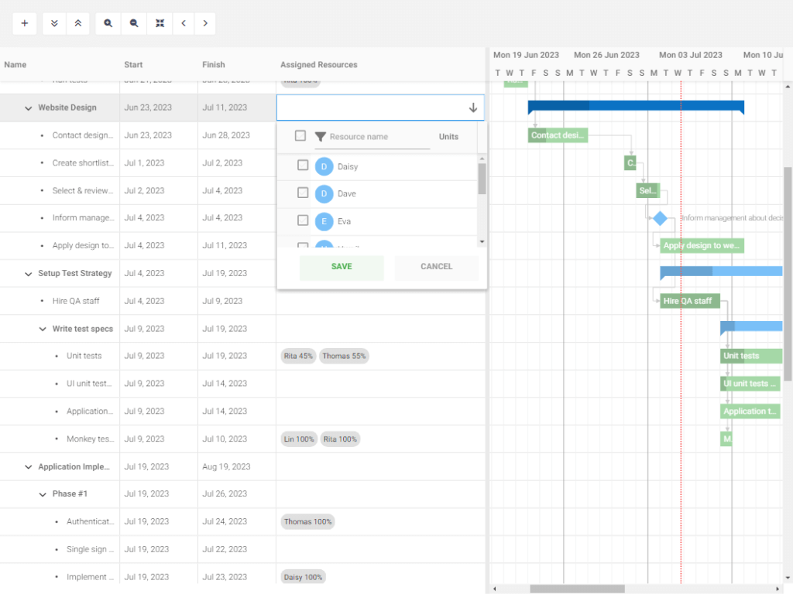Click the Aug 19, 2023 finish date
Screen dimensions: 793x594
(x=226, y=466)
